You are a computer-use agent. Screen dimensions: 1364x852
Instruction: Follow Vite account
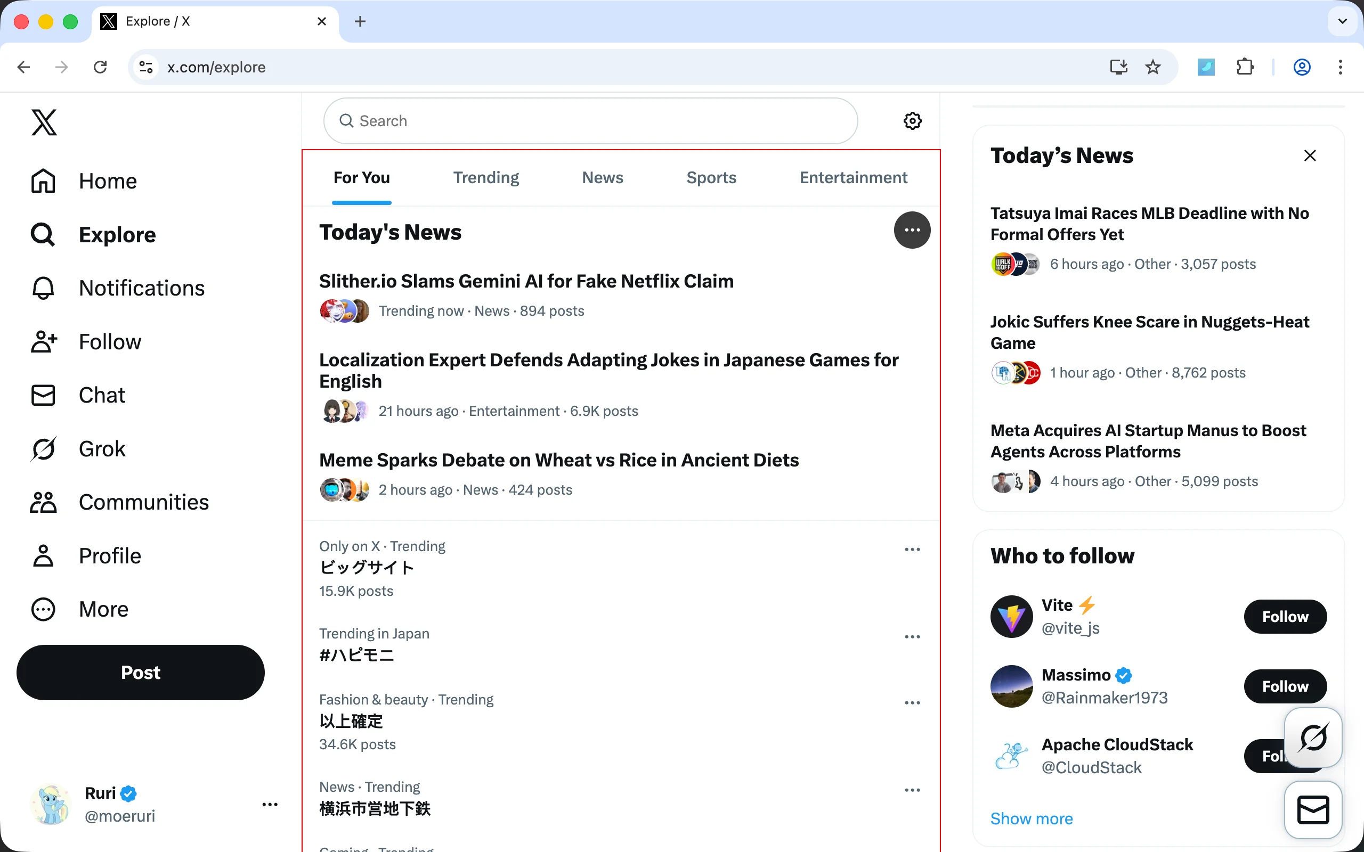[1285, 617]
